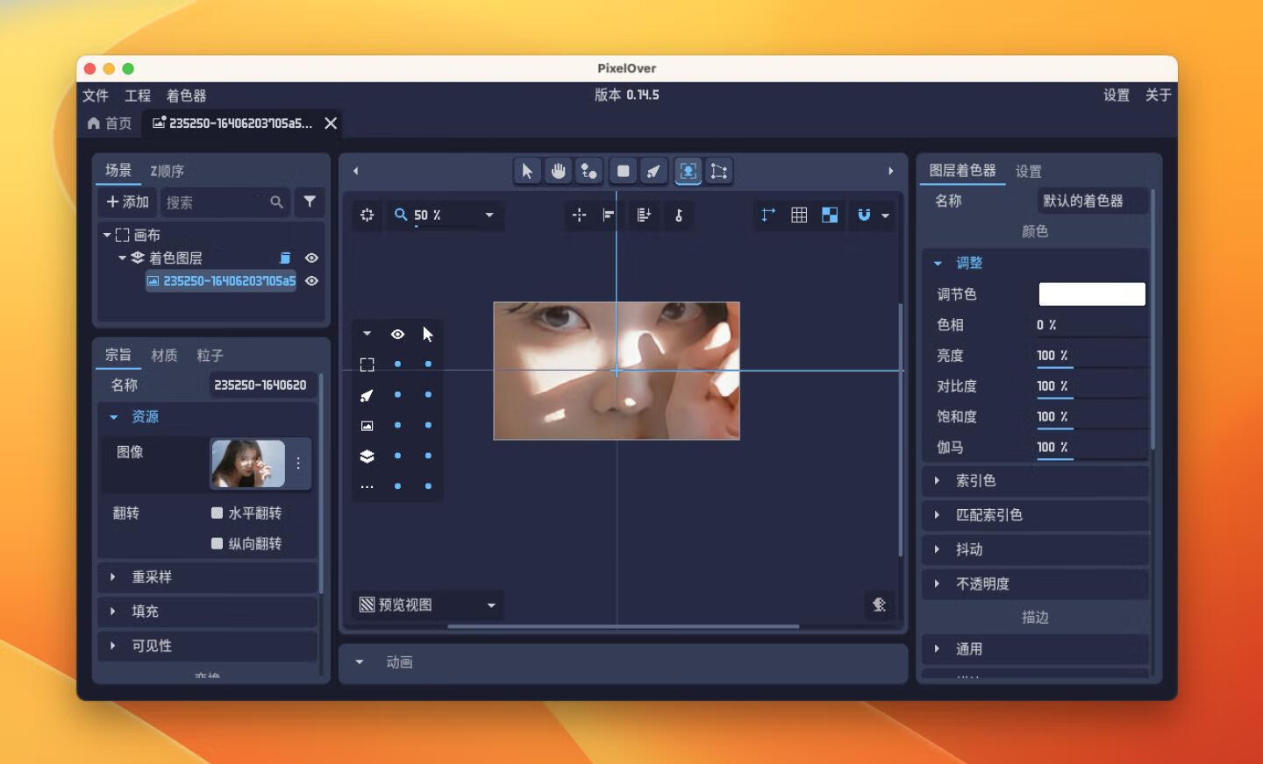Click the three-dot menu beside image thumbnail
This screenshot has width=1263, height=764.
[x=298, y=463]
